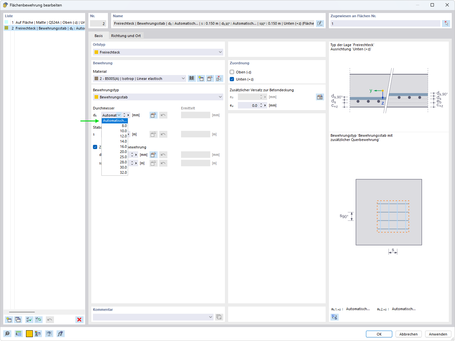Click the edit name icon next to Name field

[320, 23]
